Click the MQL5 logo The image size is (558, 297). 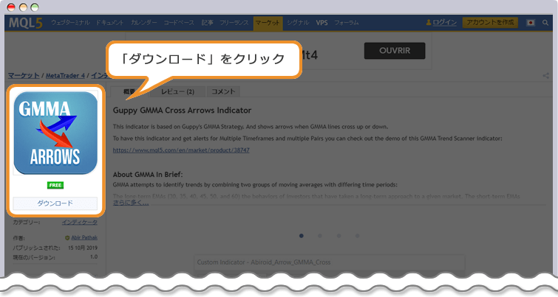coord(26,23)
